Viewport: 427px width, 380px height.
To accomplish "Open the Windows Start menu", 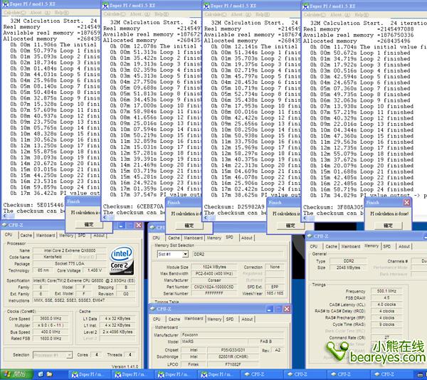I will point(16,374).
